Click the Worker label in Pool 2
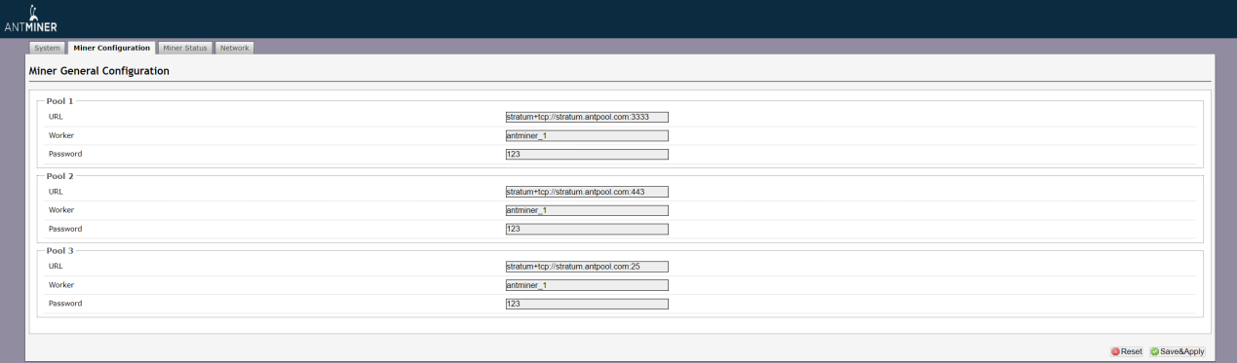1237x363 pixels. tap(61, 210)
